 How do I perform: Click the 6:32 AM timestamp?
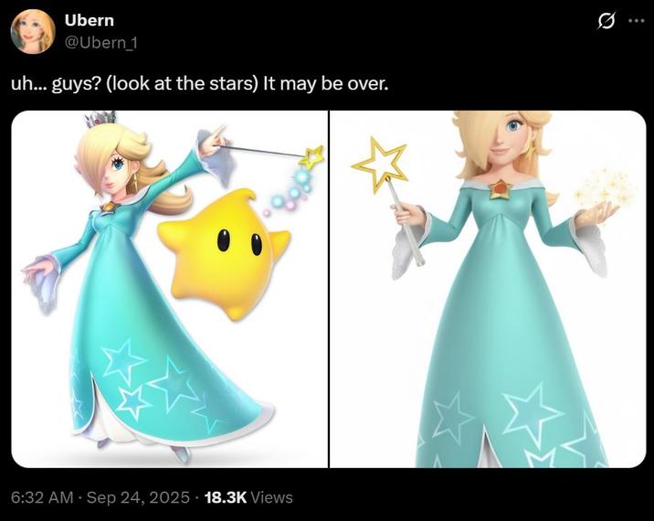[x=42, y=497]
